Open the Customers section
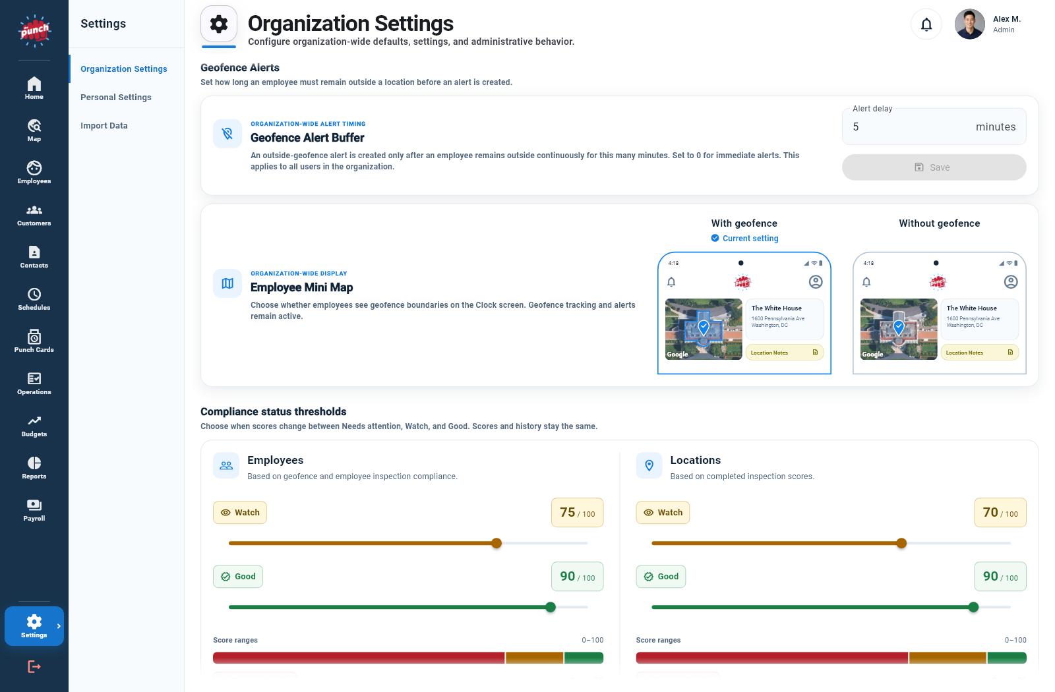 pos(34,215)
